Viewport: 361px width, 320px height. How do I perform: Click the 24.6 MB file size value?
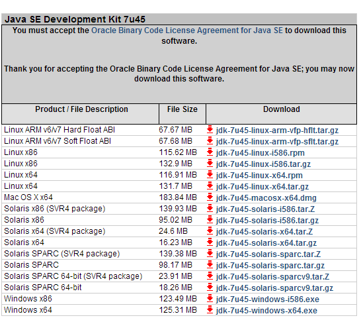(x=173, y=231)
